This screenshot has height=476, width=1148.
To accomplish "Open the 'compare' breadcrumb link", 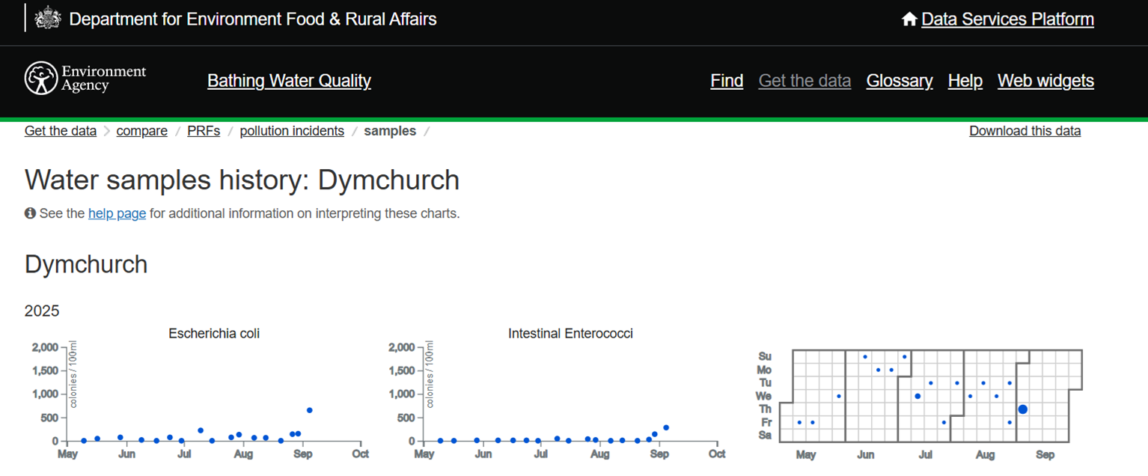I will pyautogui.click(x=141, y=131).
